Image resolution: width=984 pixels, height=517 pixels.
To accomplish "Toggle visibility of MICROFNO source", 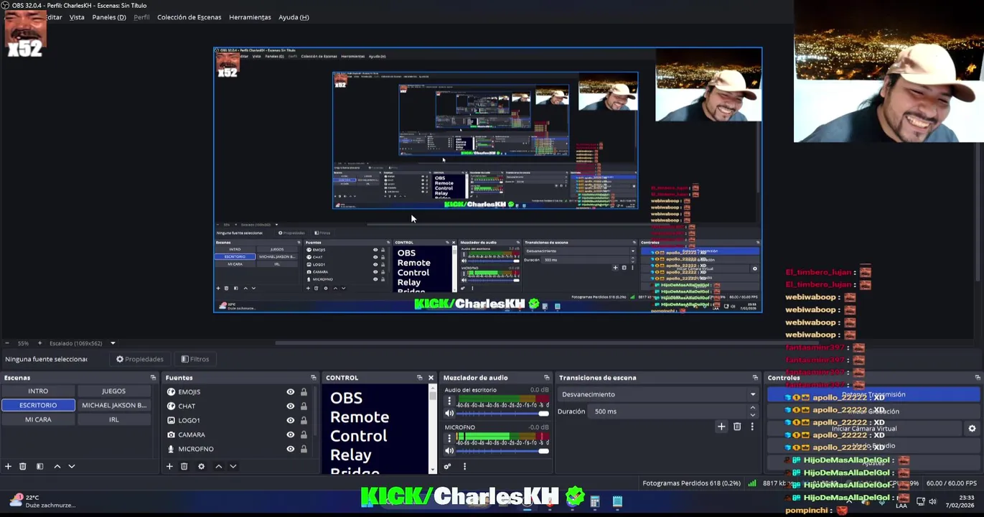I will coord(290,449).
